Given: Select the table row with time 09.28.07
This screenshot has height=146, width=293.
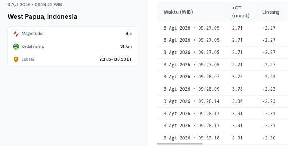Looking at the screenshot, I should pyautogui.click(x=222, y=77).
